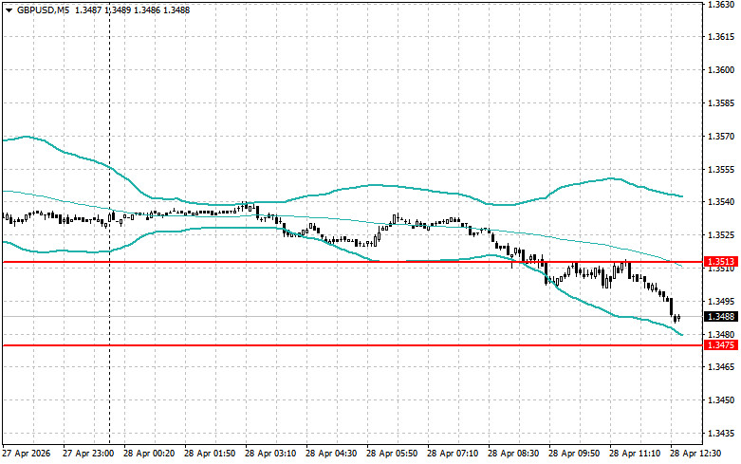Screen dimensions: 741x464
Task: Click the 28 Apr 08:30 time label
Action: pos(513,454)
